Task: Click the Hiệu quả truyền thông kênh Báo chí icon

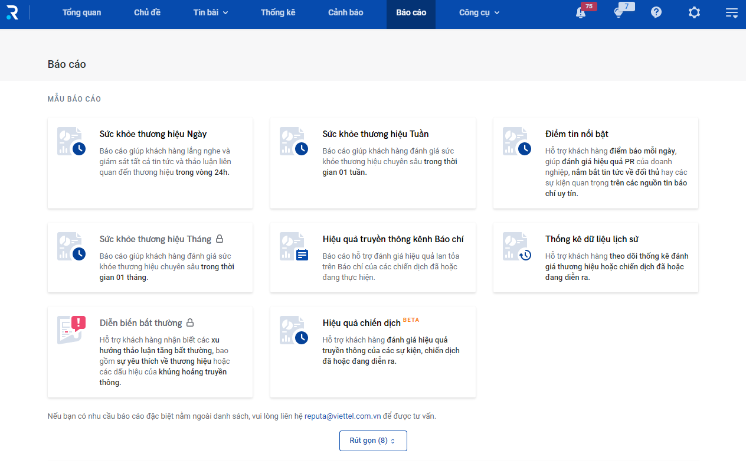Action: (x=294, y=247)
